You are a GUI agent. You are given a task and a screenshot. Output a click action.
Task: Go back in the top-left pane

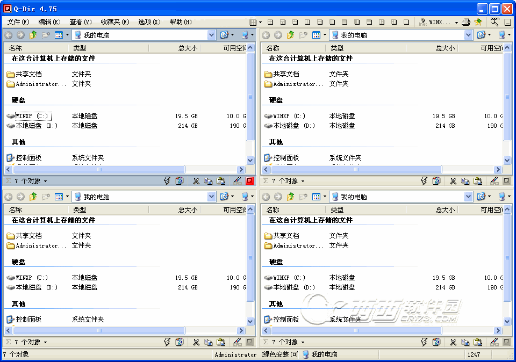coord(9,35)
